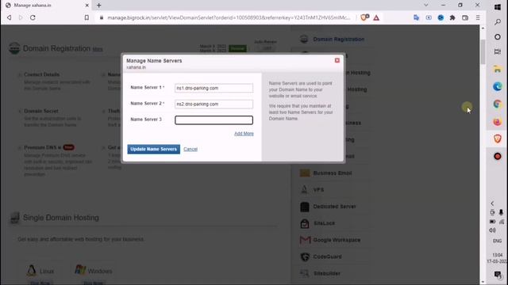Screen dimensions: 508x285
Task: Open the translate extension icon
Action: coord(416,17)
